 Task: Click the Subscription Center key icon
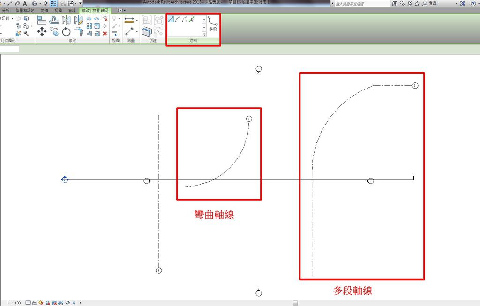(x=402, y=3)
